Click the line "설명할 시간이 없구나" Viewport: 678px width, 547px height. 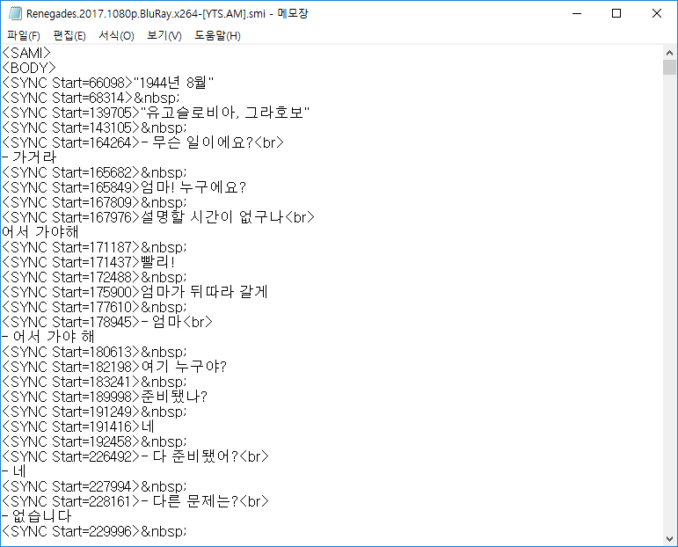point(158,217)
